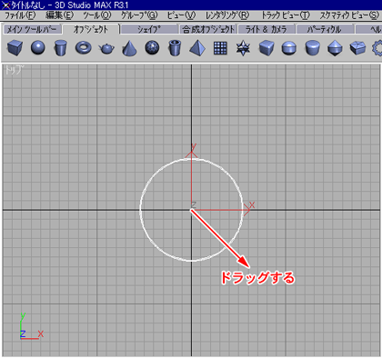
Task: Select the Tube primitive icon
Action: coord(175,48)
